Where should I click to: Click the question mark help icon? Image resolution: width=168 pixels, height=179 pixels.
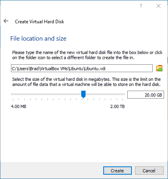(141, 6)
